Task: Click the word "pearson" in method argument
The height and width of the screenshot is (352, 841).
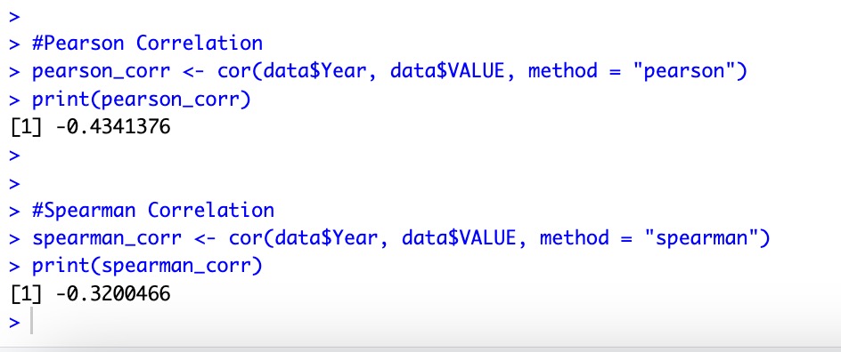Action: (x=684, y=72)
